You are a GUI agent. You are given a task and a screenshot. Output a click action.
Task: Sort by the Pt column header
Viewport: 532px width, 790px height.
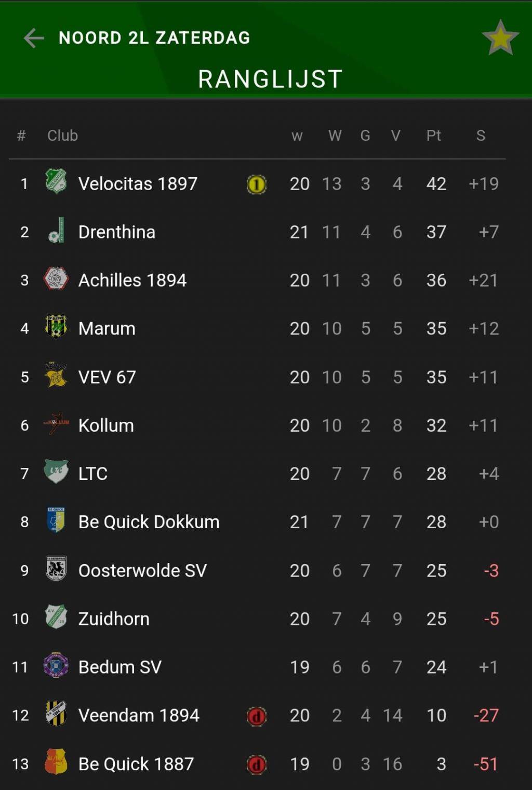(433, 136)
